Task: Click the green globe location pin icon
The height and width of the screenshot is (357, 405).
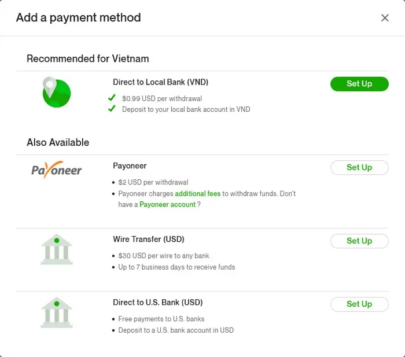Action: pos(56,92)
